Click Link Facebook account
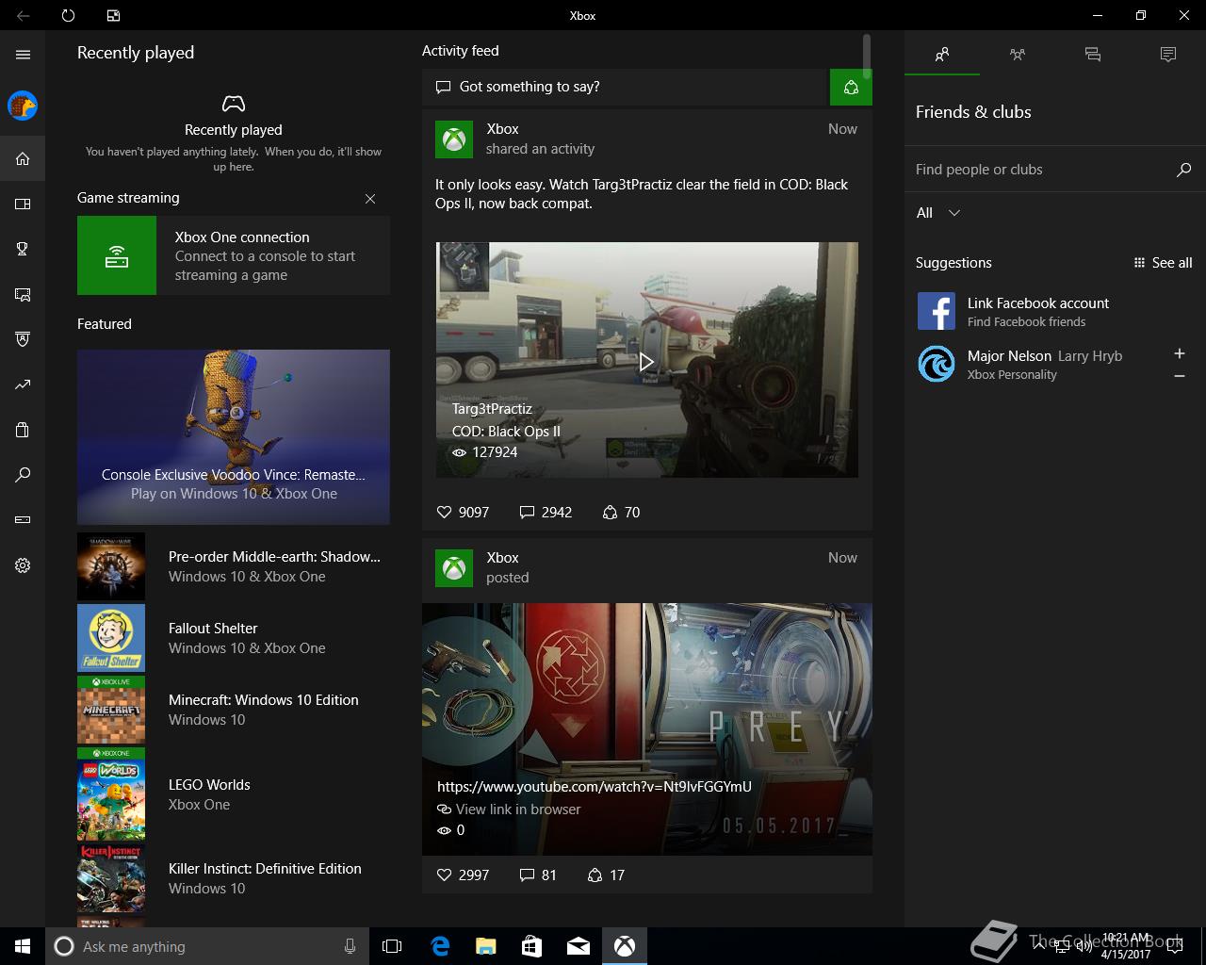The width and height of the screenshot is (1206, 965). pos(1055,311)
